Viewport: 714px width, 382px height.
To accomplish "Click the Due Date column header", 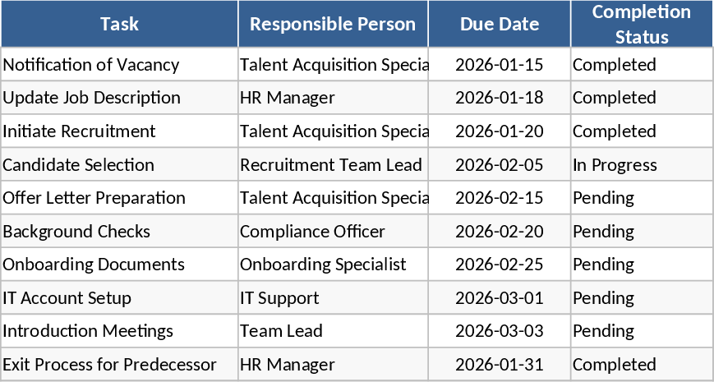I will pyautogui.click(x=500, y=24).
